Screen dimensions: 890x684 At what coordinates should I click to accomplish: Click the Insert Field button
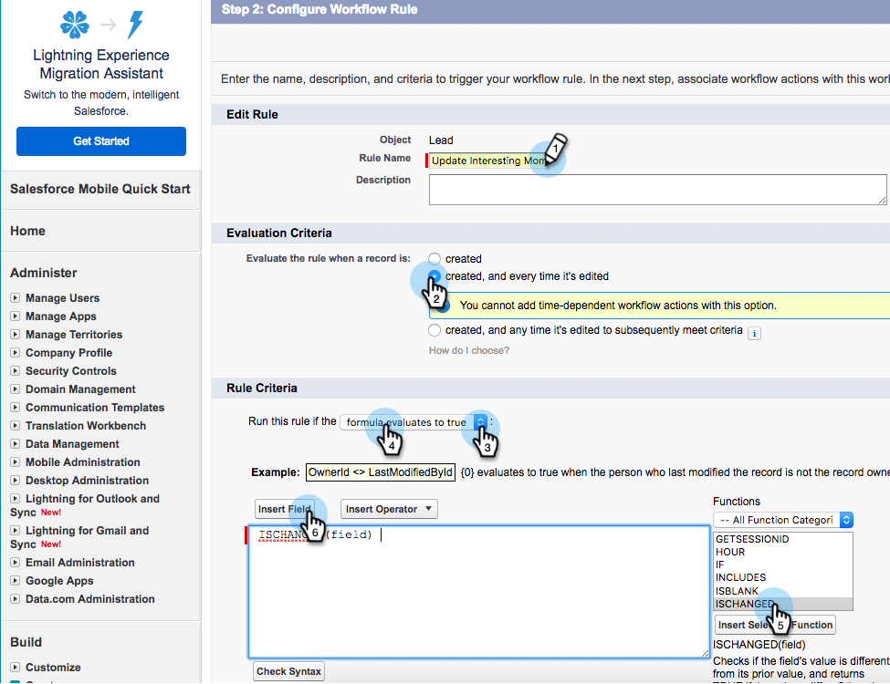(x=285, y=509)
